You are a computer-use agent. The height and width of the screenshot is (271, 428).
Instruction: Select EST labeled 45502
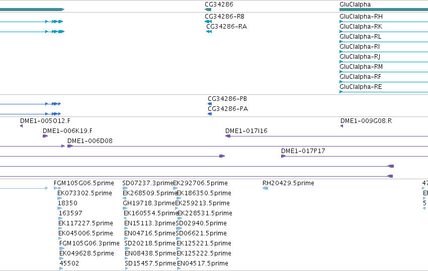click(69, 263)
